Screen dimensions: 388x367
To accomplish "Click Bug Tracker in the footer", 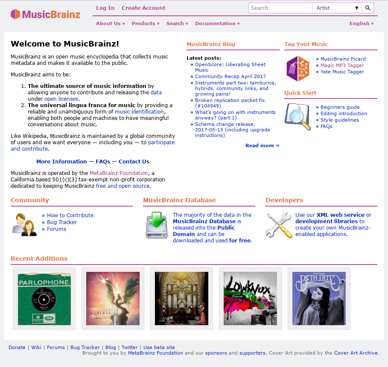I will 85,347.
